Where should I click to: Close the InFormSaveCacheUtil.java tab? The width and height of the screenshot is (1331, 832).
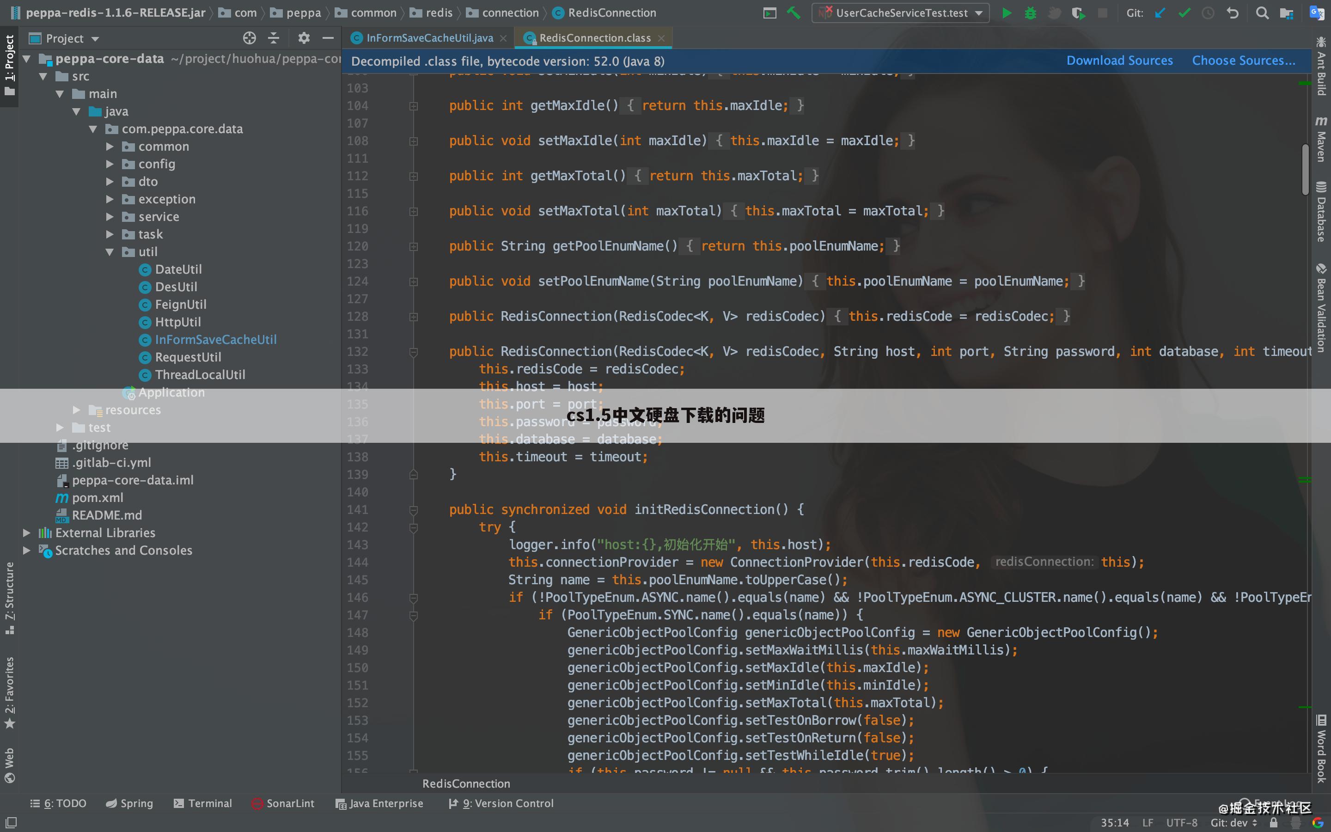point(503,38)
